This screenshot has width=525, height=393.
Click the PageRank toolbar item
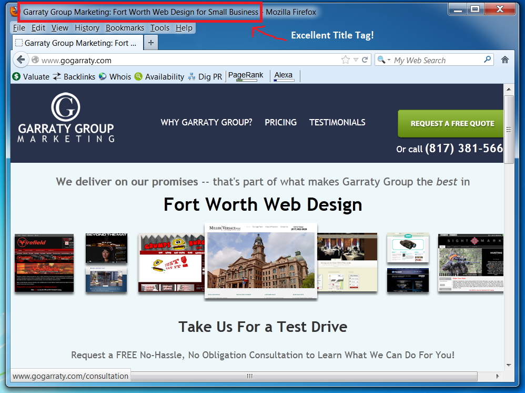246,76
